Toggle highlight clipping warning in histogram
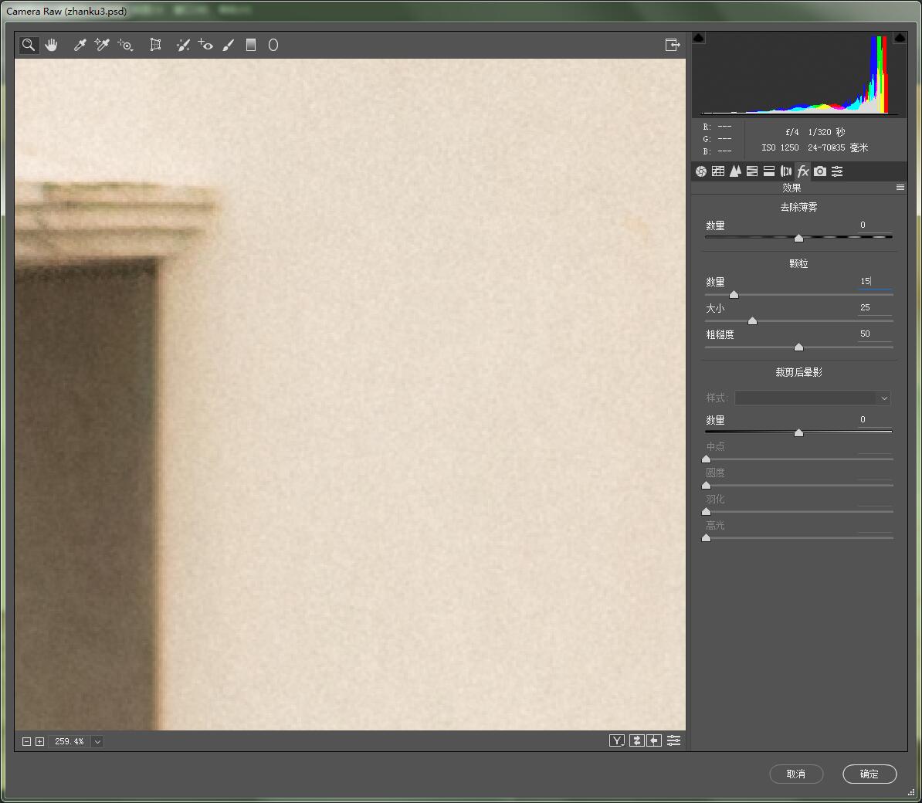The image size is (922, 803). coord(900,38)
